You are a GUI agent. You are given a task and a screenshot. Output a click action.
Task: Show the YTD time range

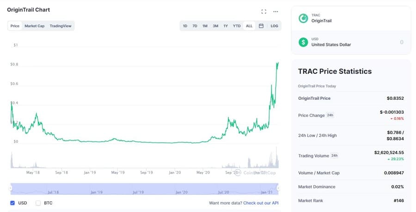click(237, 26)
